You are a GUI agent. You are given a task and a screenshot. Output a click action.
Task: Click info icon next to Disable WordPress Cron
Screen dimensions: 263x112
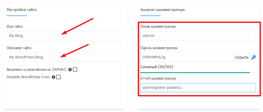click(x=53, y=77)
